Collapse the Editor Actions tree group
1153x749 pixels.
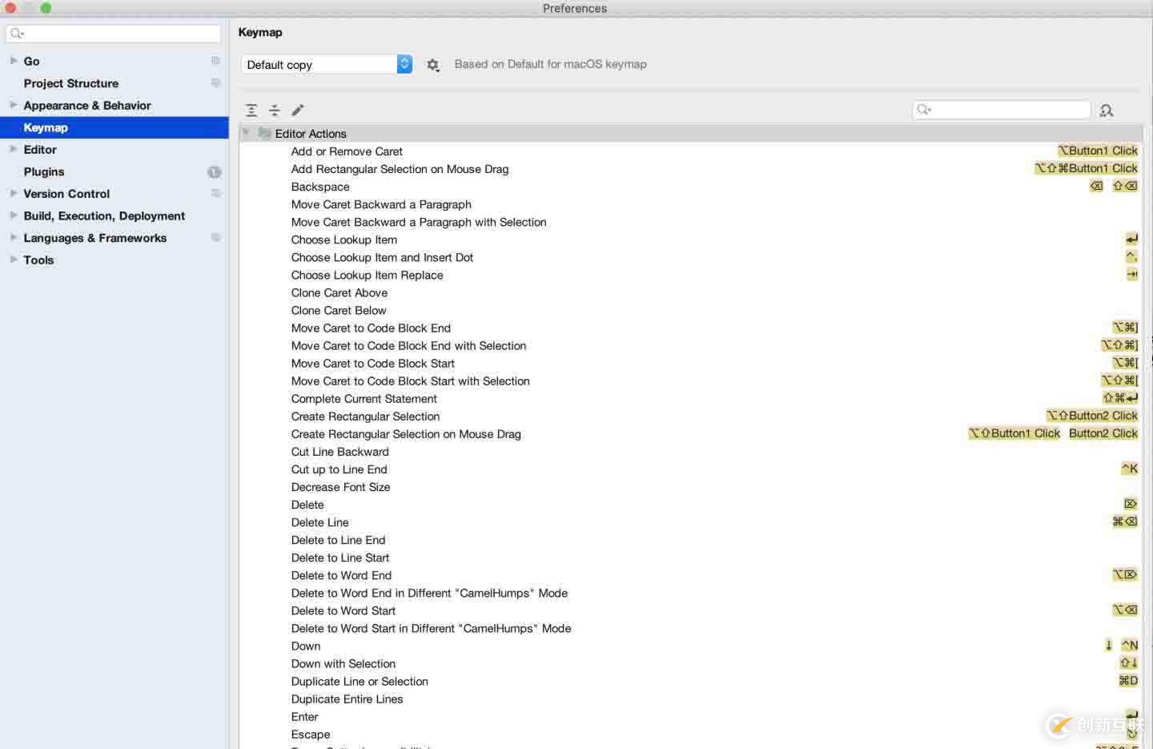(x=247, y=133)
